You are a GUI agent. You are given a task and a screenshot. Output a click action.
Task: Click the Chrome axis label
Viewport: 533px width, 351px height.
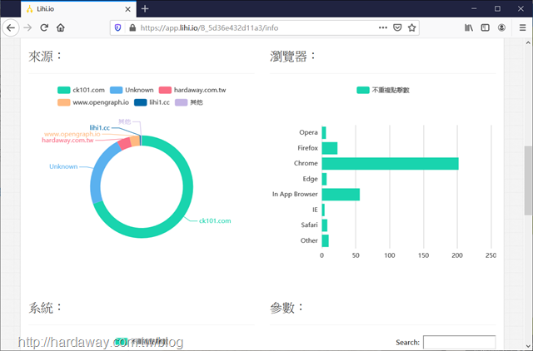306,163
